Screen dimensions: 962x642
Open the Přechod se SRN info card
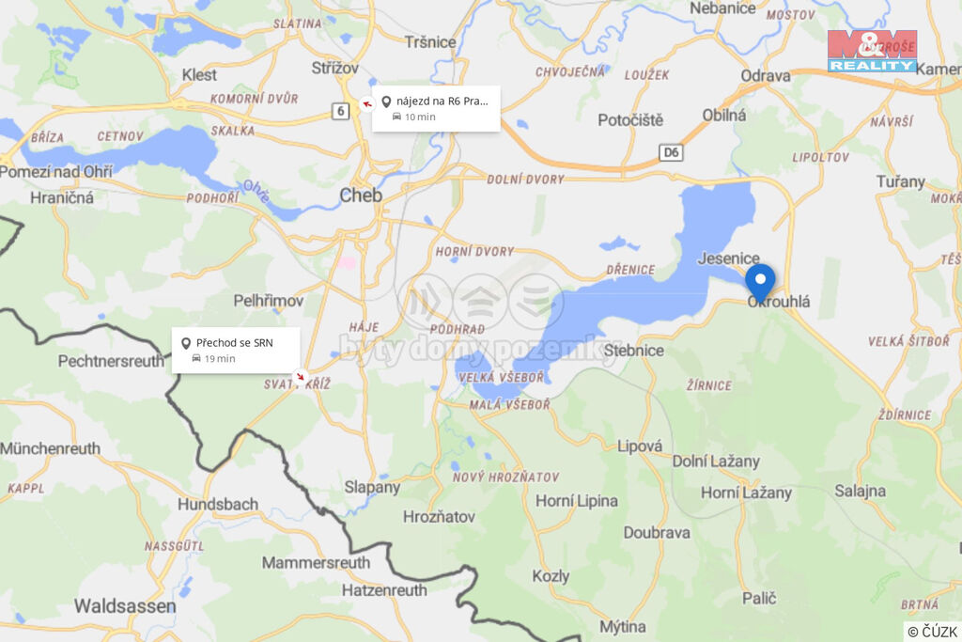[x=236, y=351]
